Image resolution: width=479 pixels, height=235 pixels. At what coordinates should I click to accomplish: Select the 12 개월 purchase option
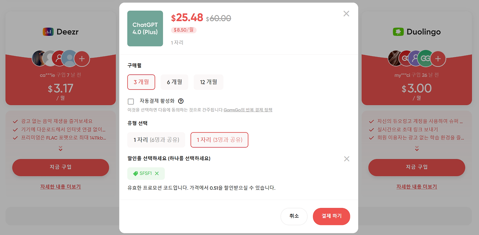pos(208,82)
